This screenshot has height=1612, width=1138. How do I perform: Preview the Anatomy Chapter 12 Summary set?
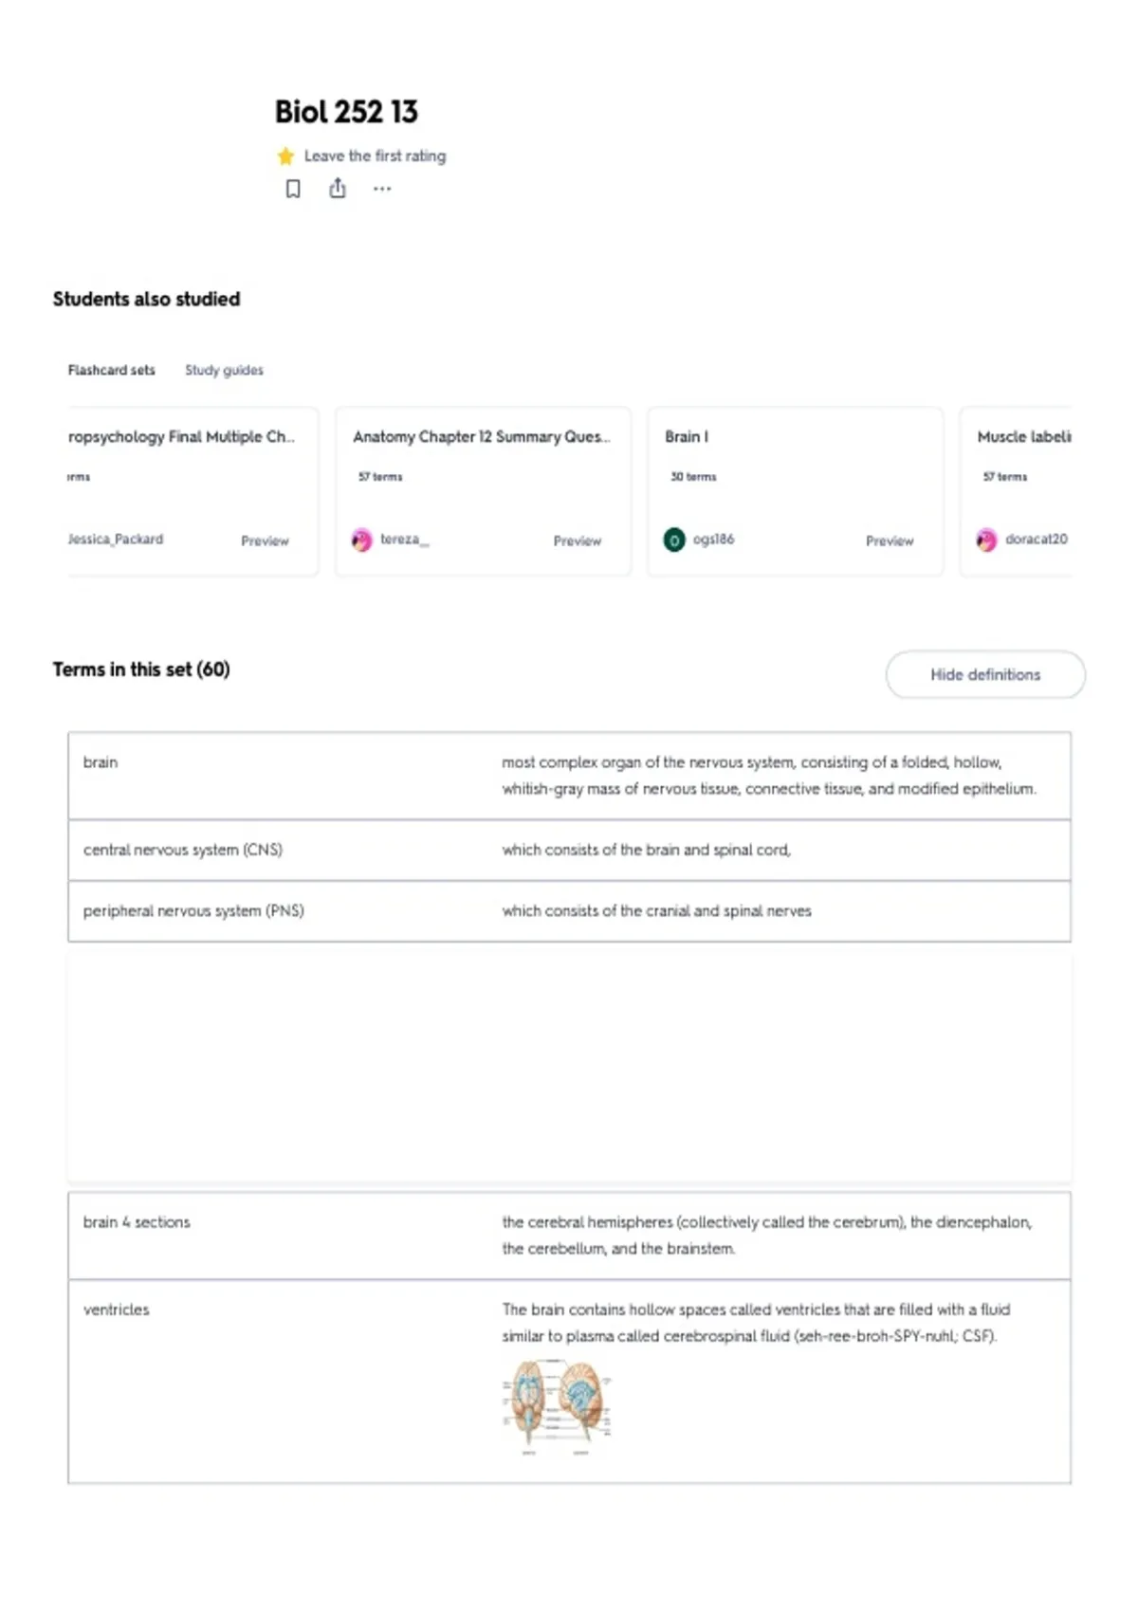coord(578,540)
